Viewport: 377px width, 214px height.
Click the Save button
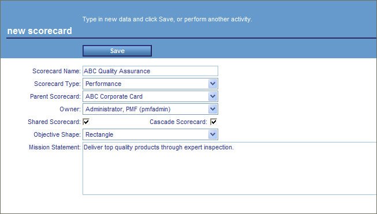pos(117,51)
